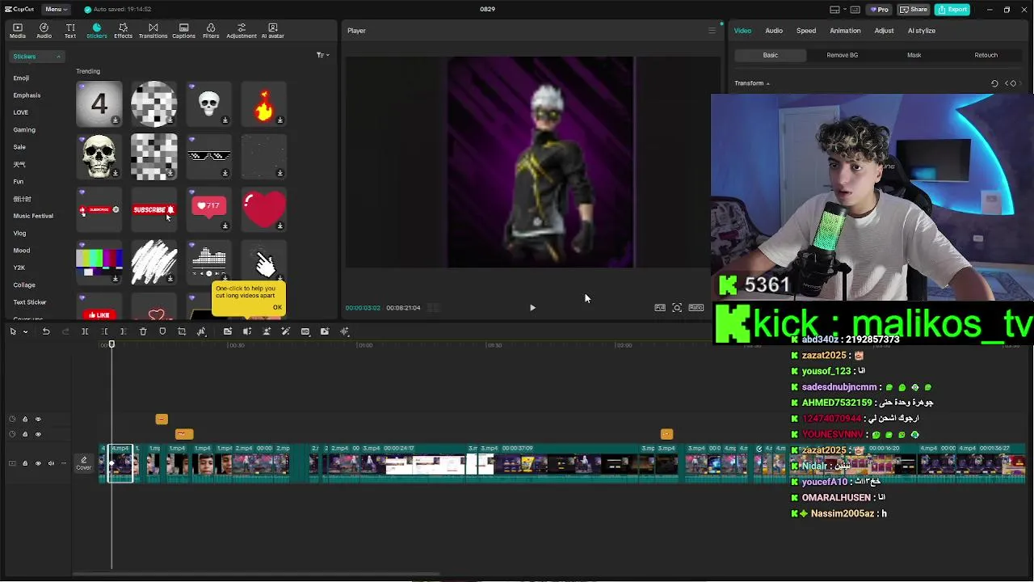Click the Pro upgrade button
Screen dimensions: 1034x582
point(880,10)
